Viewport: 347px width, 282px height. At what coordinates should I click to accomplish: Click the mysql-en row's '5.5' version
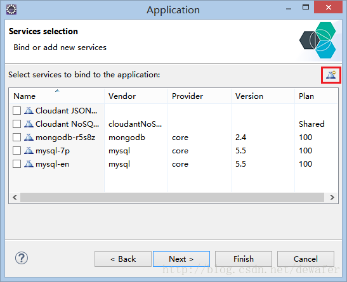click(240, 164)
